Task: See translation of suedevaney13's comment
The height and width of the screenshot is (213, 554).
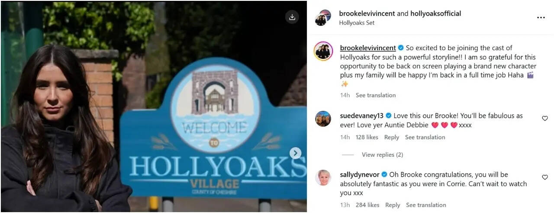Action: coord(425,137)
